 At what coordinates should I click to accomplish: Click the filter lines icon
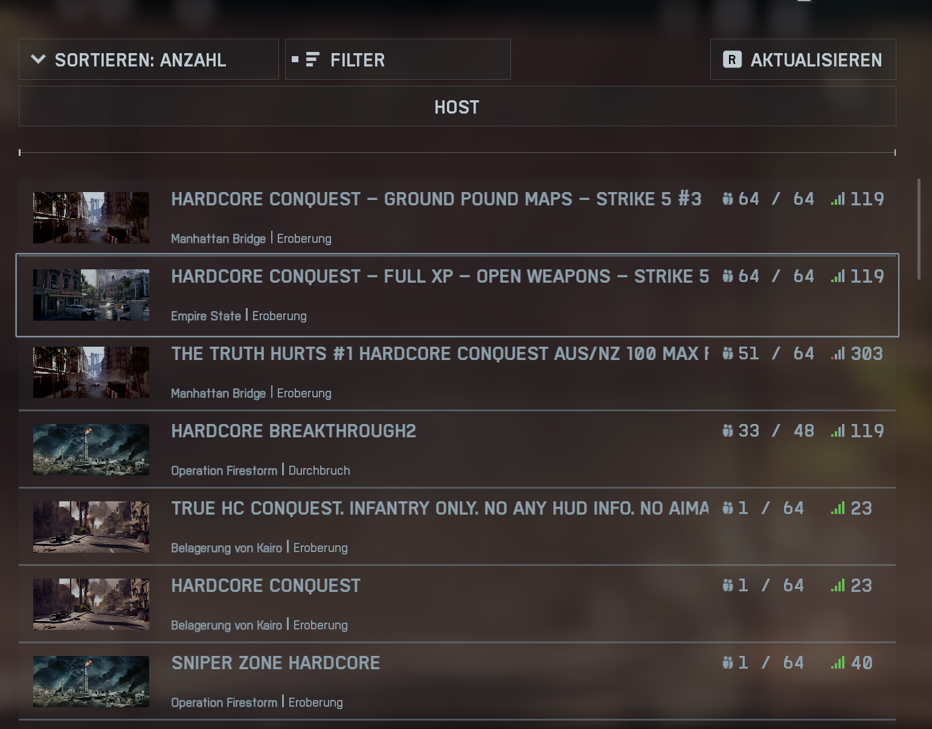pos(312,59)
